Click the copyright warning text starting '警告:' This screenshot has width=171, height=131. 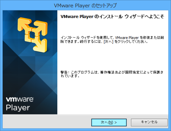coord(112,74)
